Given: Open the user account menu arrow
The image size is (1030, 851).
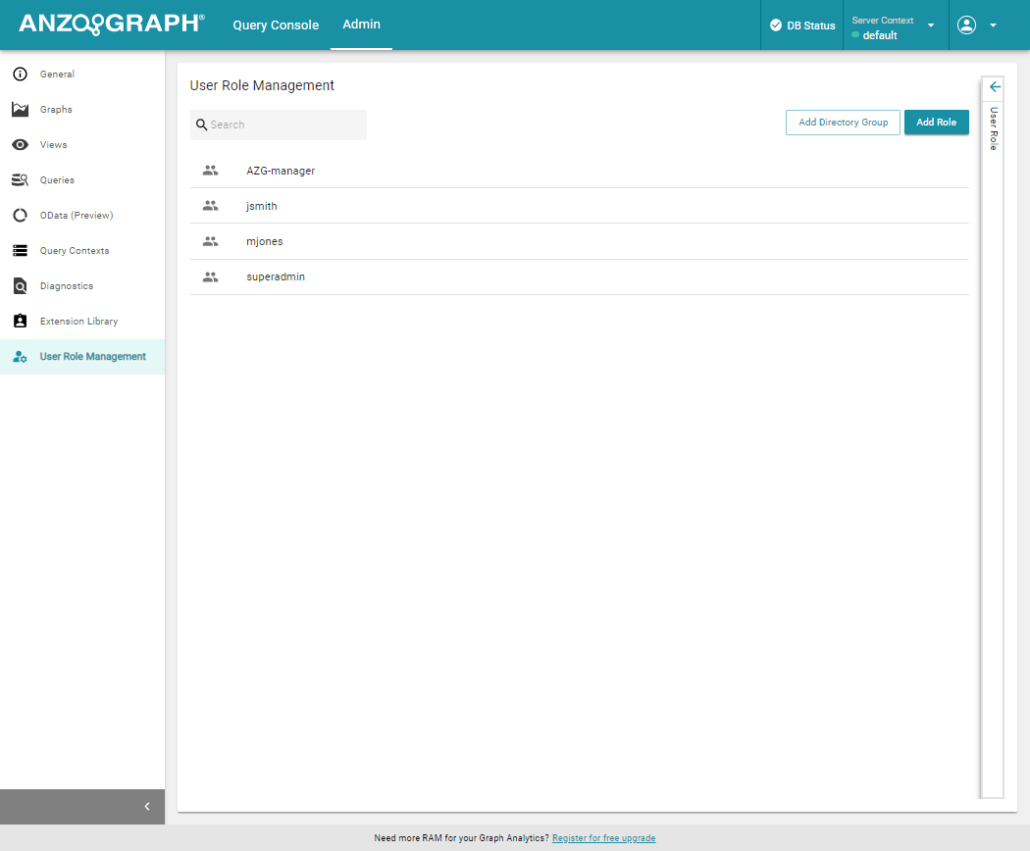Looking at the screenshot, I should pyautogui.click(x=993, y=25).
